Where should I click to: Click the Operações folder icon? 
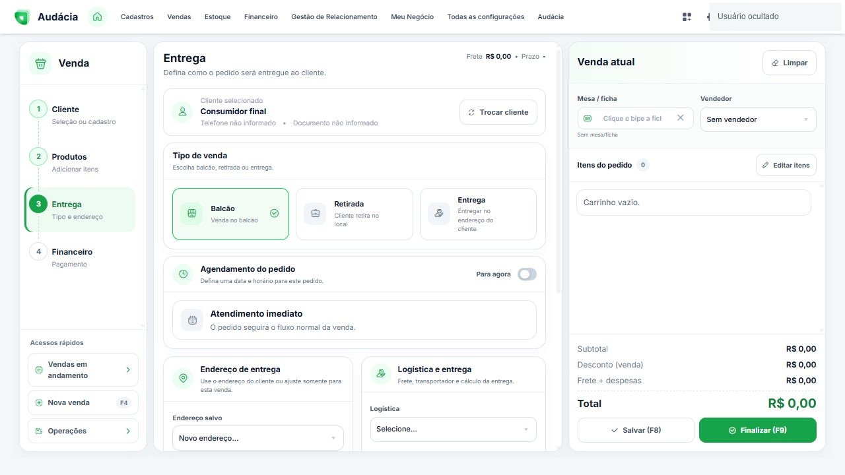pos(39,431)
